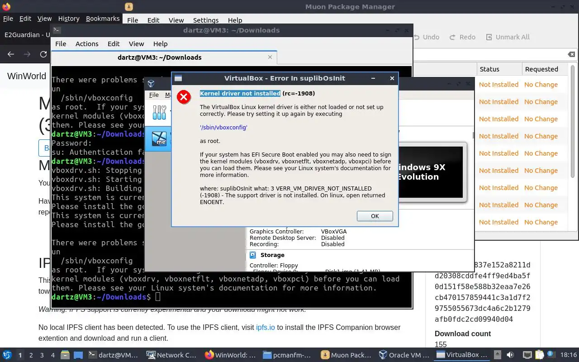Click the network tray icon

point(527,355)
